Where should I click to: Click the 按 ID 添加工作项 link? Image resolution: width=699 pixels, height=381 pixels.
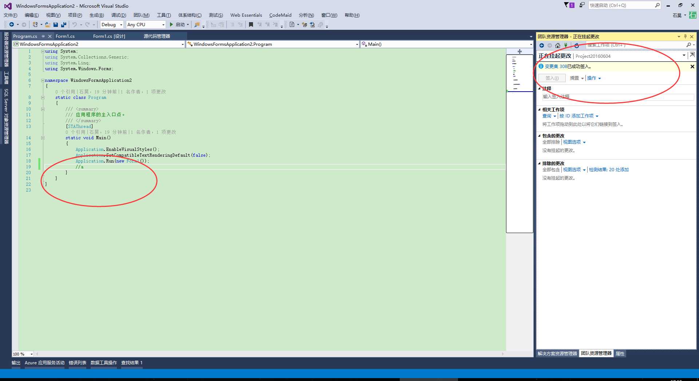tap(576, 116)
